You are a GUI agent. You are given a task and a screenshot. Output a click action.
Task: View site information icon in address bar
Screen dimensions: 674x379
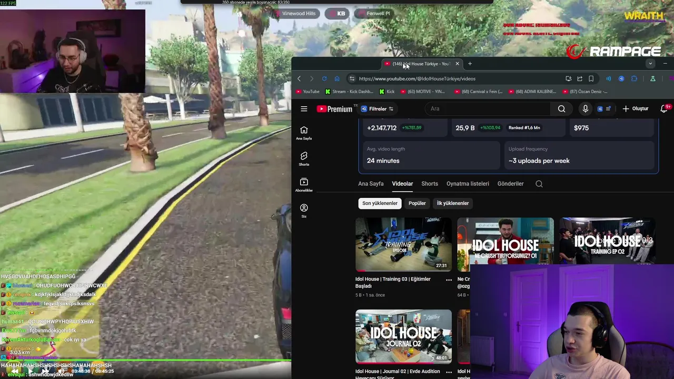(x=352, y=78)
